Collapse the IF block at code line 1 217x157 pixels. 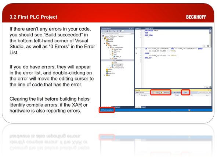136,49
